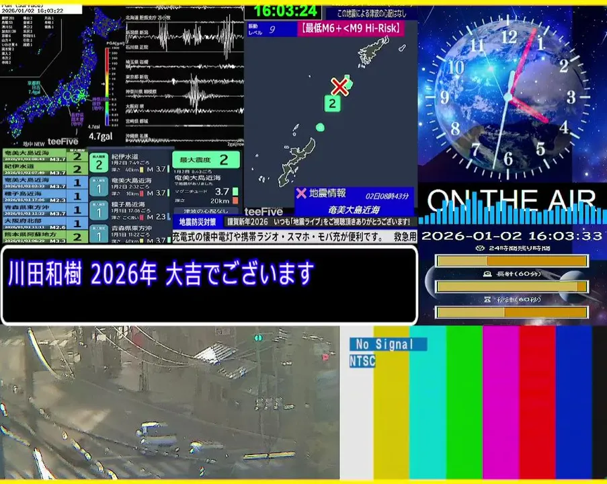Click the hourglass icon beside 秒針(60秒)
Image resolution: width=607 pixels, height=484 pixels.
point(487,299)
